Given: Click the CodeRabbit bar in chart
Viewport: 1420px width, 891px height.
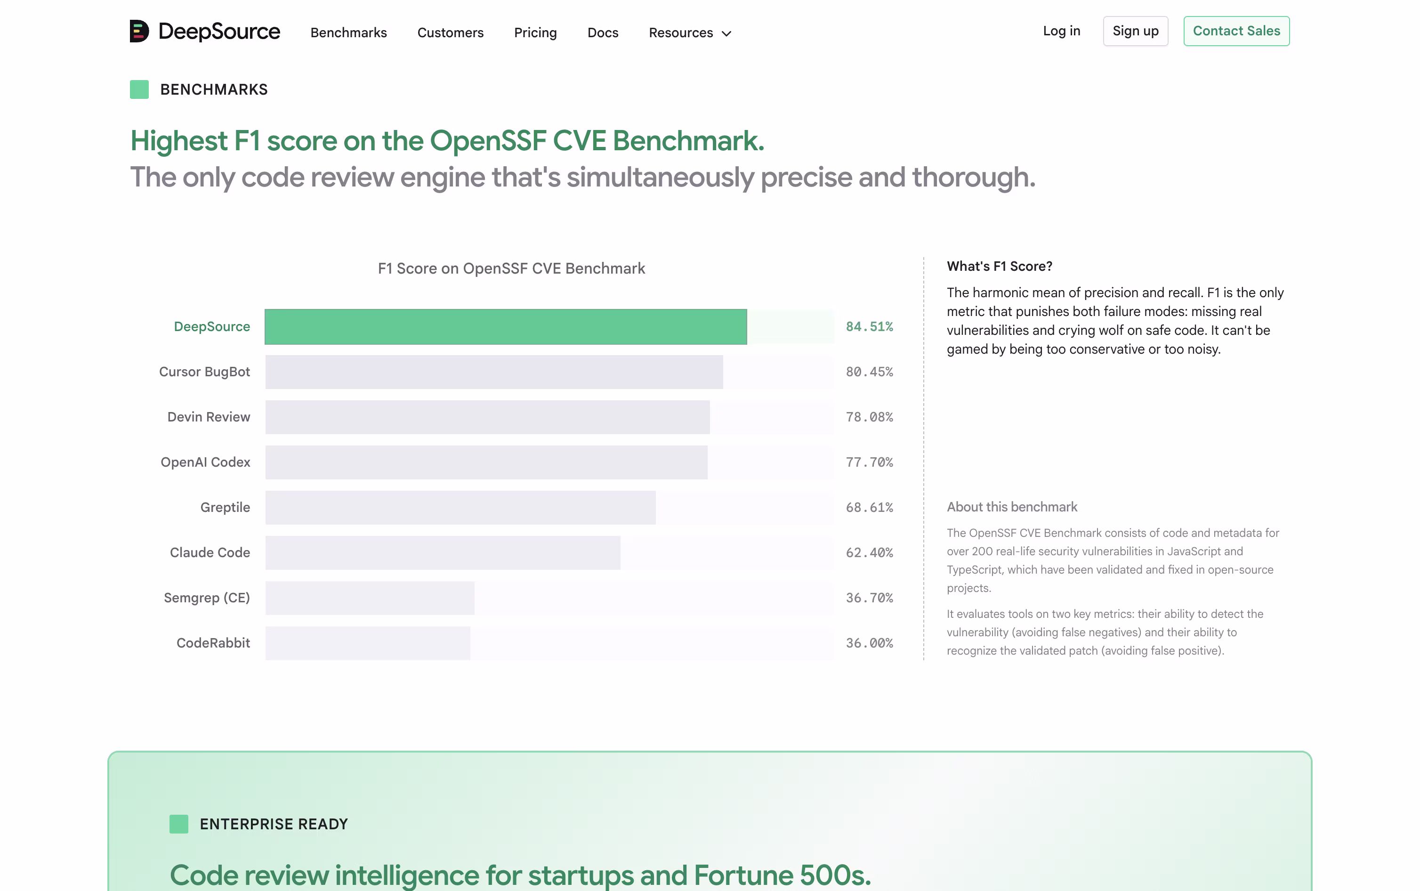Looking at the screenshot, I should (368, 643).
